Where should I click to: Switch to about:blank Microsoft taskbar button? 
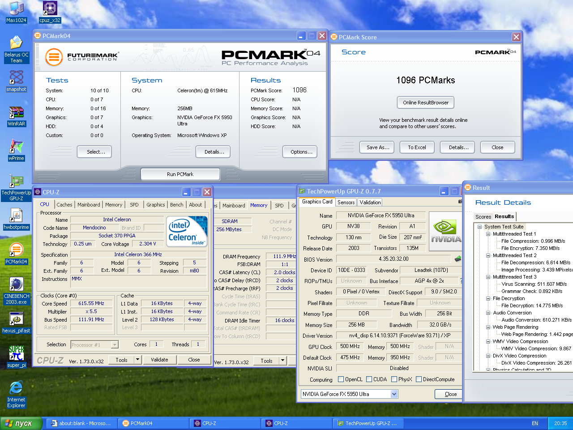(x=82, y=423)
